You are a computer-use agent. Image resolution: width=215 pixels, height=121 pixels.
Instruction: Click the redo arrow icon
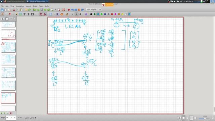click(x=30, y=10)
